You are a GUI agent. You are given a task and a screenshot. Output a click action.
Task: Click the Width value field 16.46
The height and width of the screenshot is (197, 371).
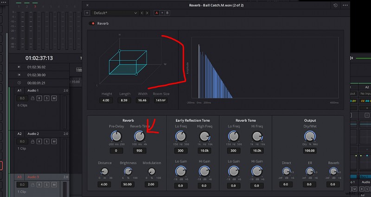coord(142,100)
